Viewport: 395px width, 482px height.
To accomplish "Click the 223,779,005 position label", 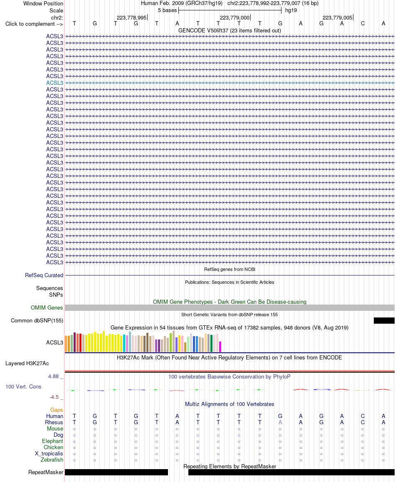I will [338, 17].
